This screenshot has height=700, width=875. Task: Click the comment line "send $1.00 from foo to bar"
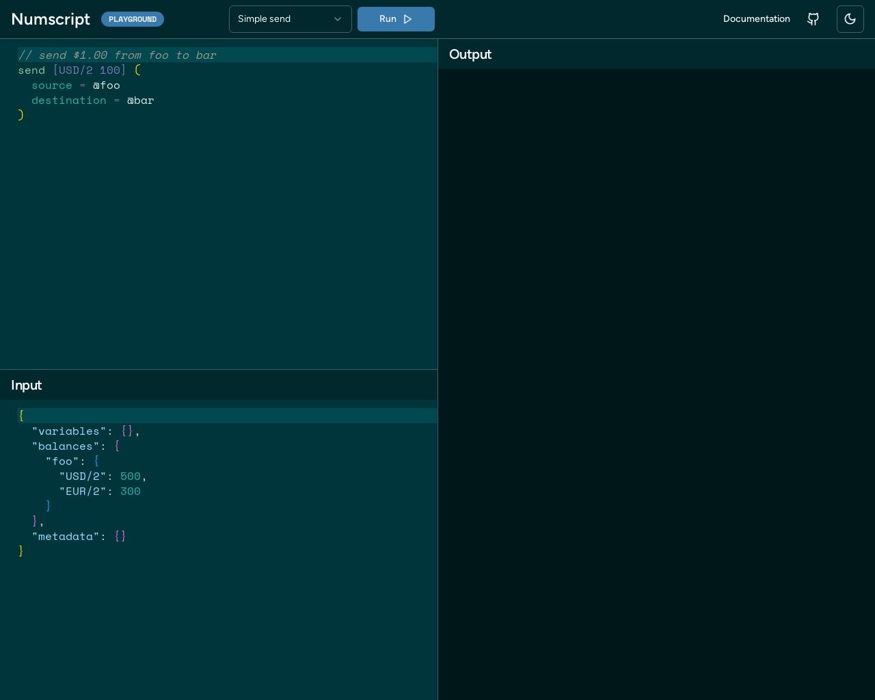coord(117,55)
